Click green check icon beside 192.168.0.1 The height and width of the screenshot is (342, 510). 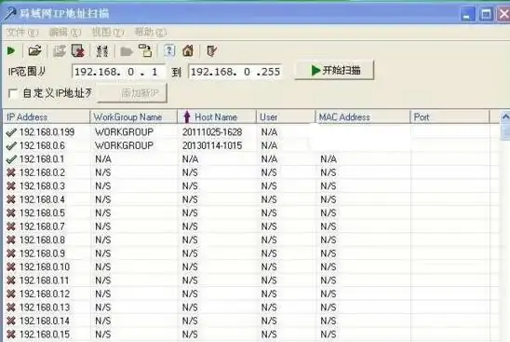[x=11, y=159]
